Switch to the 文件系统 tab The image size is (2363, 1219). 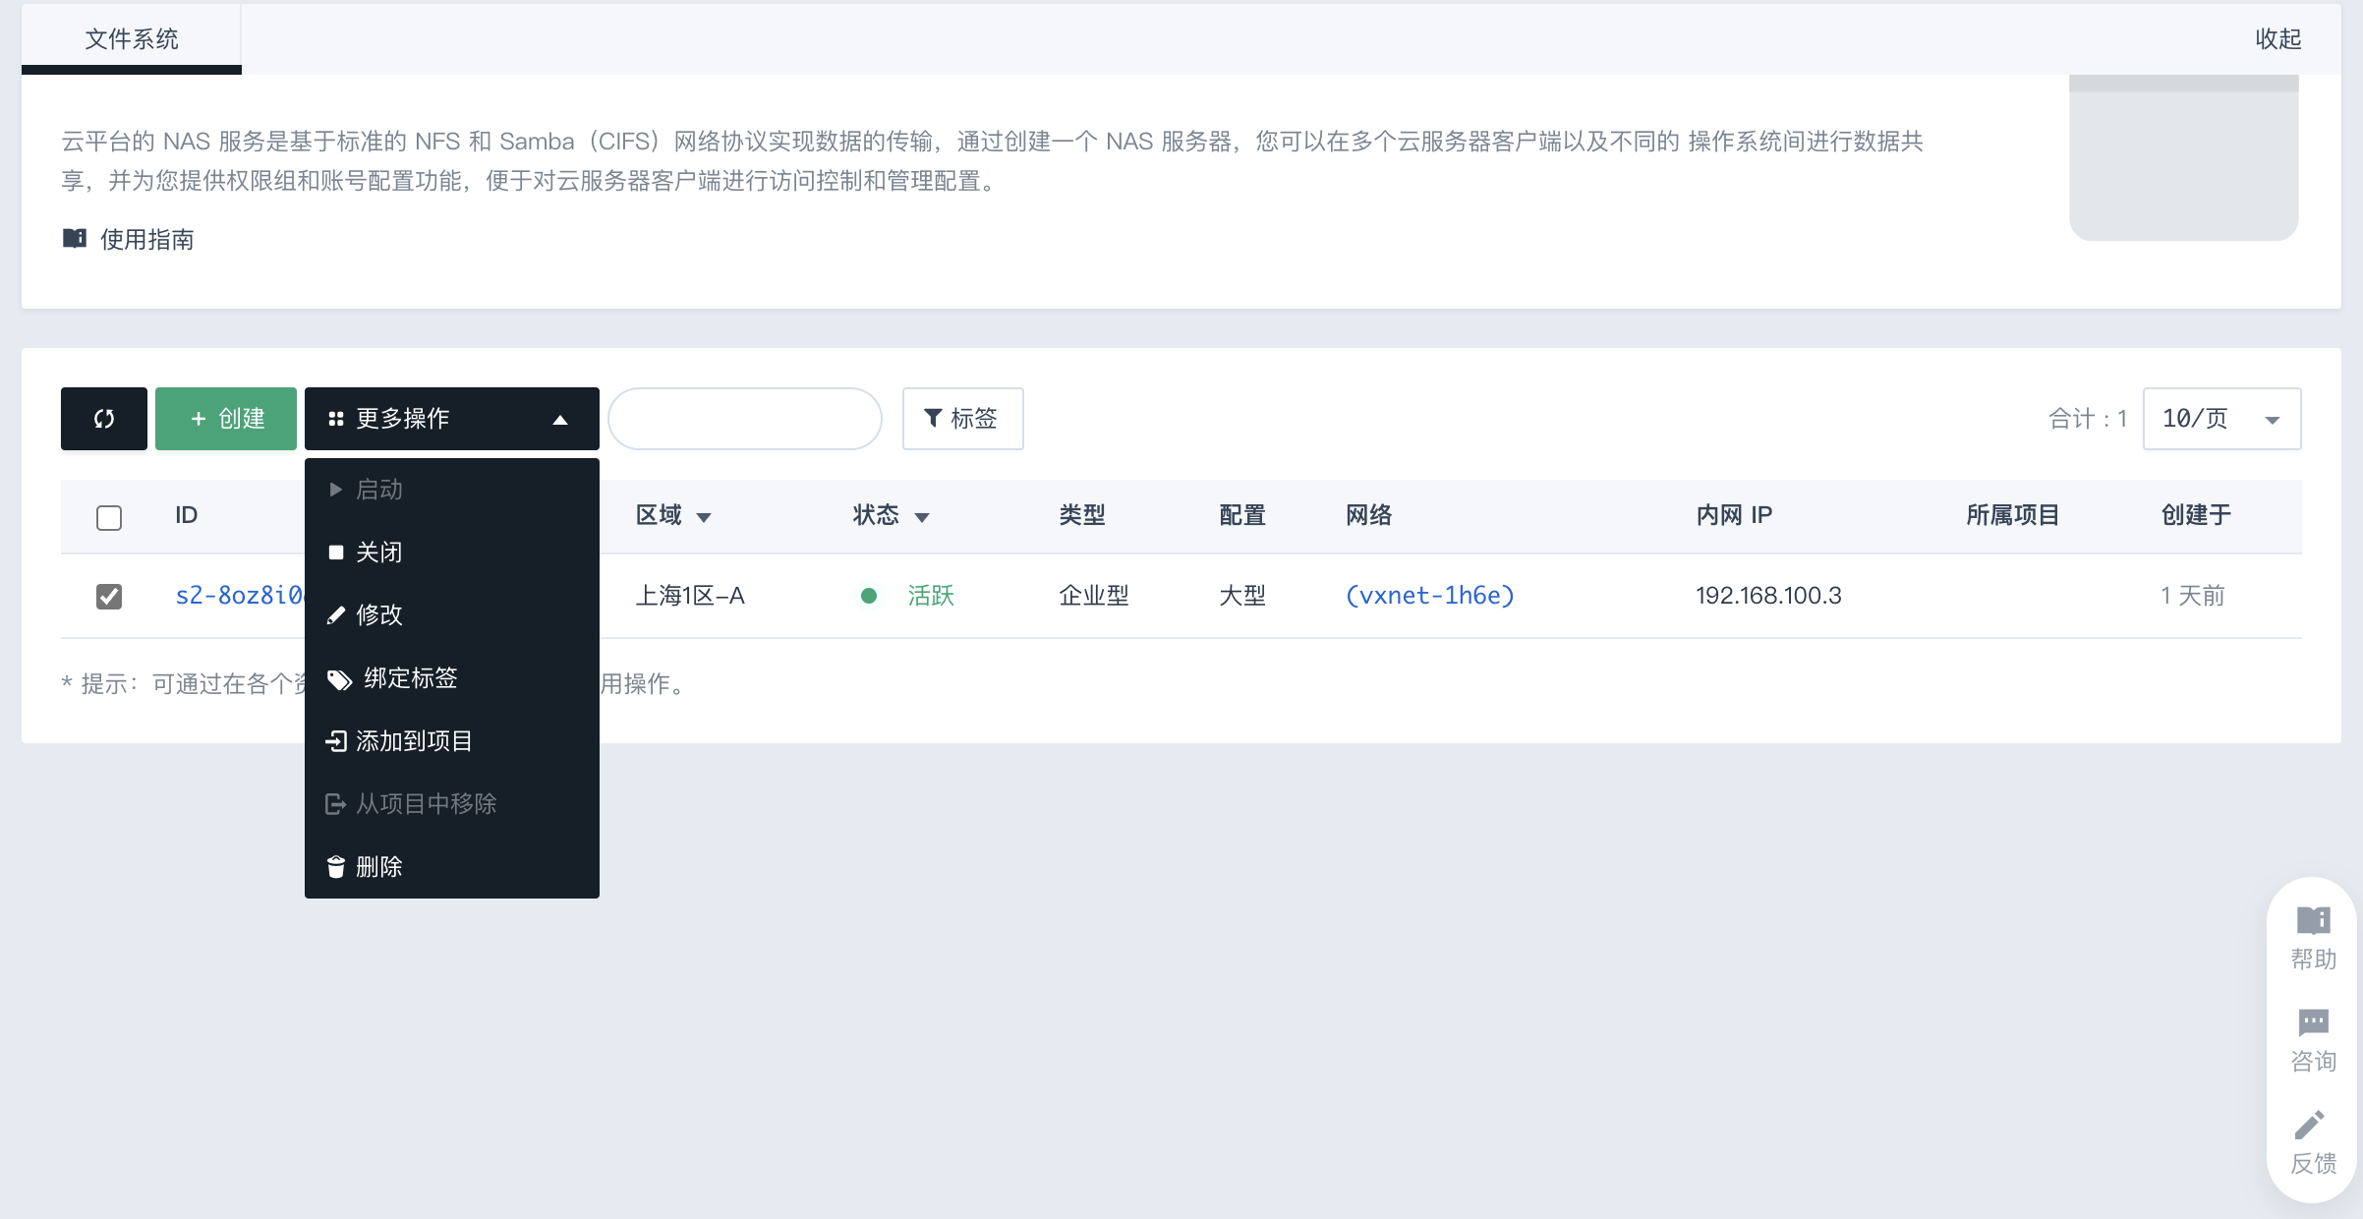pos(131,39)
